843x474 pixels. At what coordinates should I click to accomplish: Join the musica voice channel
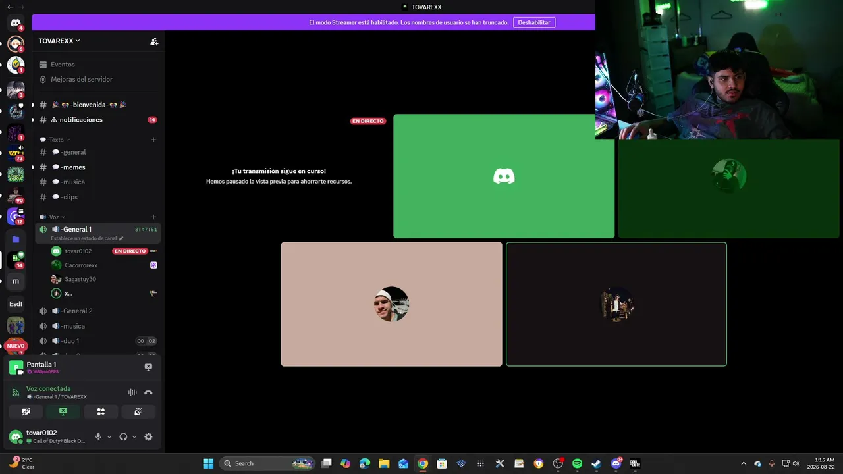[97, 326]
